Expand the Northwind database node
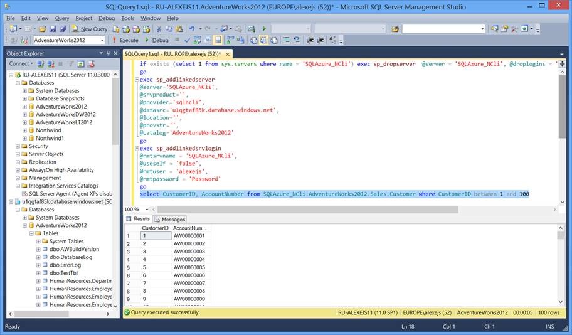This screenshot has height=335, width=572. coord(24,130)
